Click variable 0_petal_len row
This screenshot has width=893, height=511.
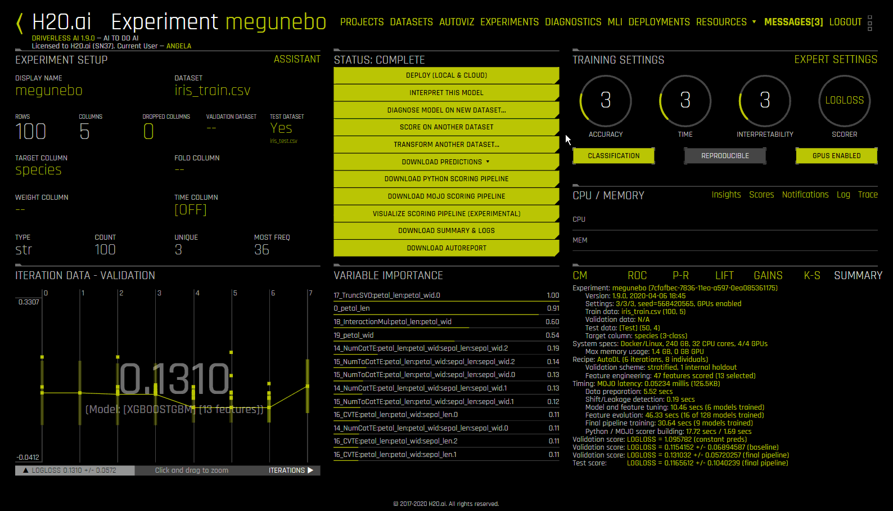coord(446,308)
